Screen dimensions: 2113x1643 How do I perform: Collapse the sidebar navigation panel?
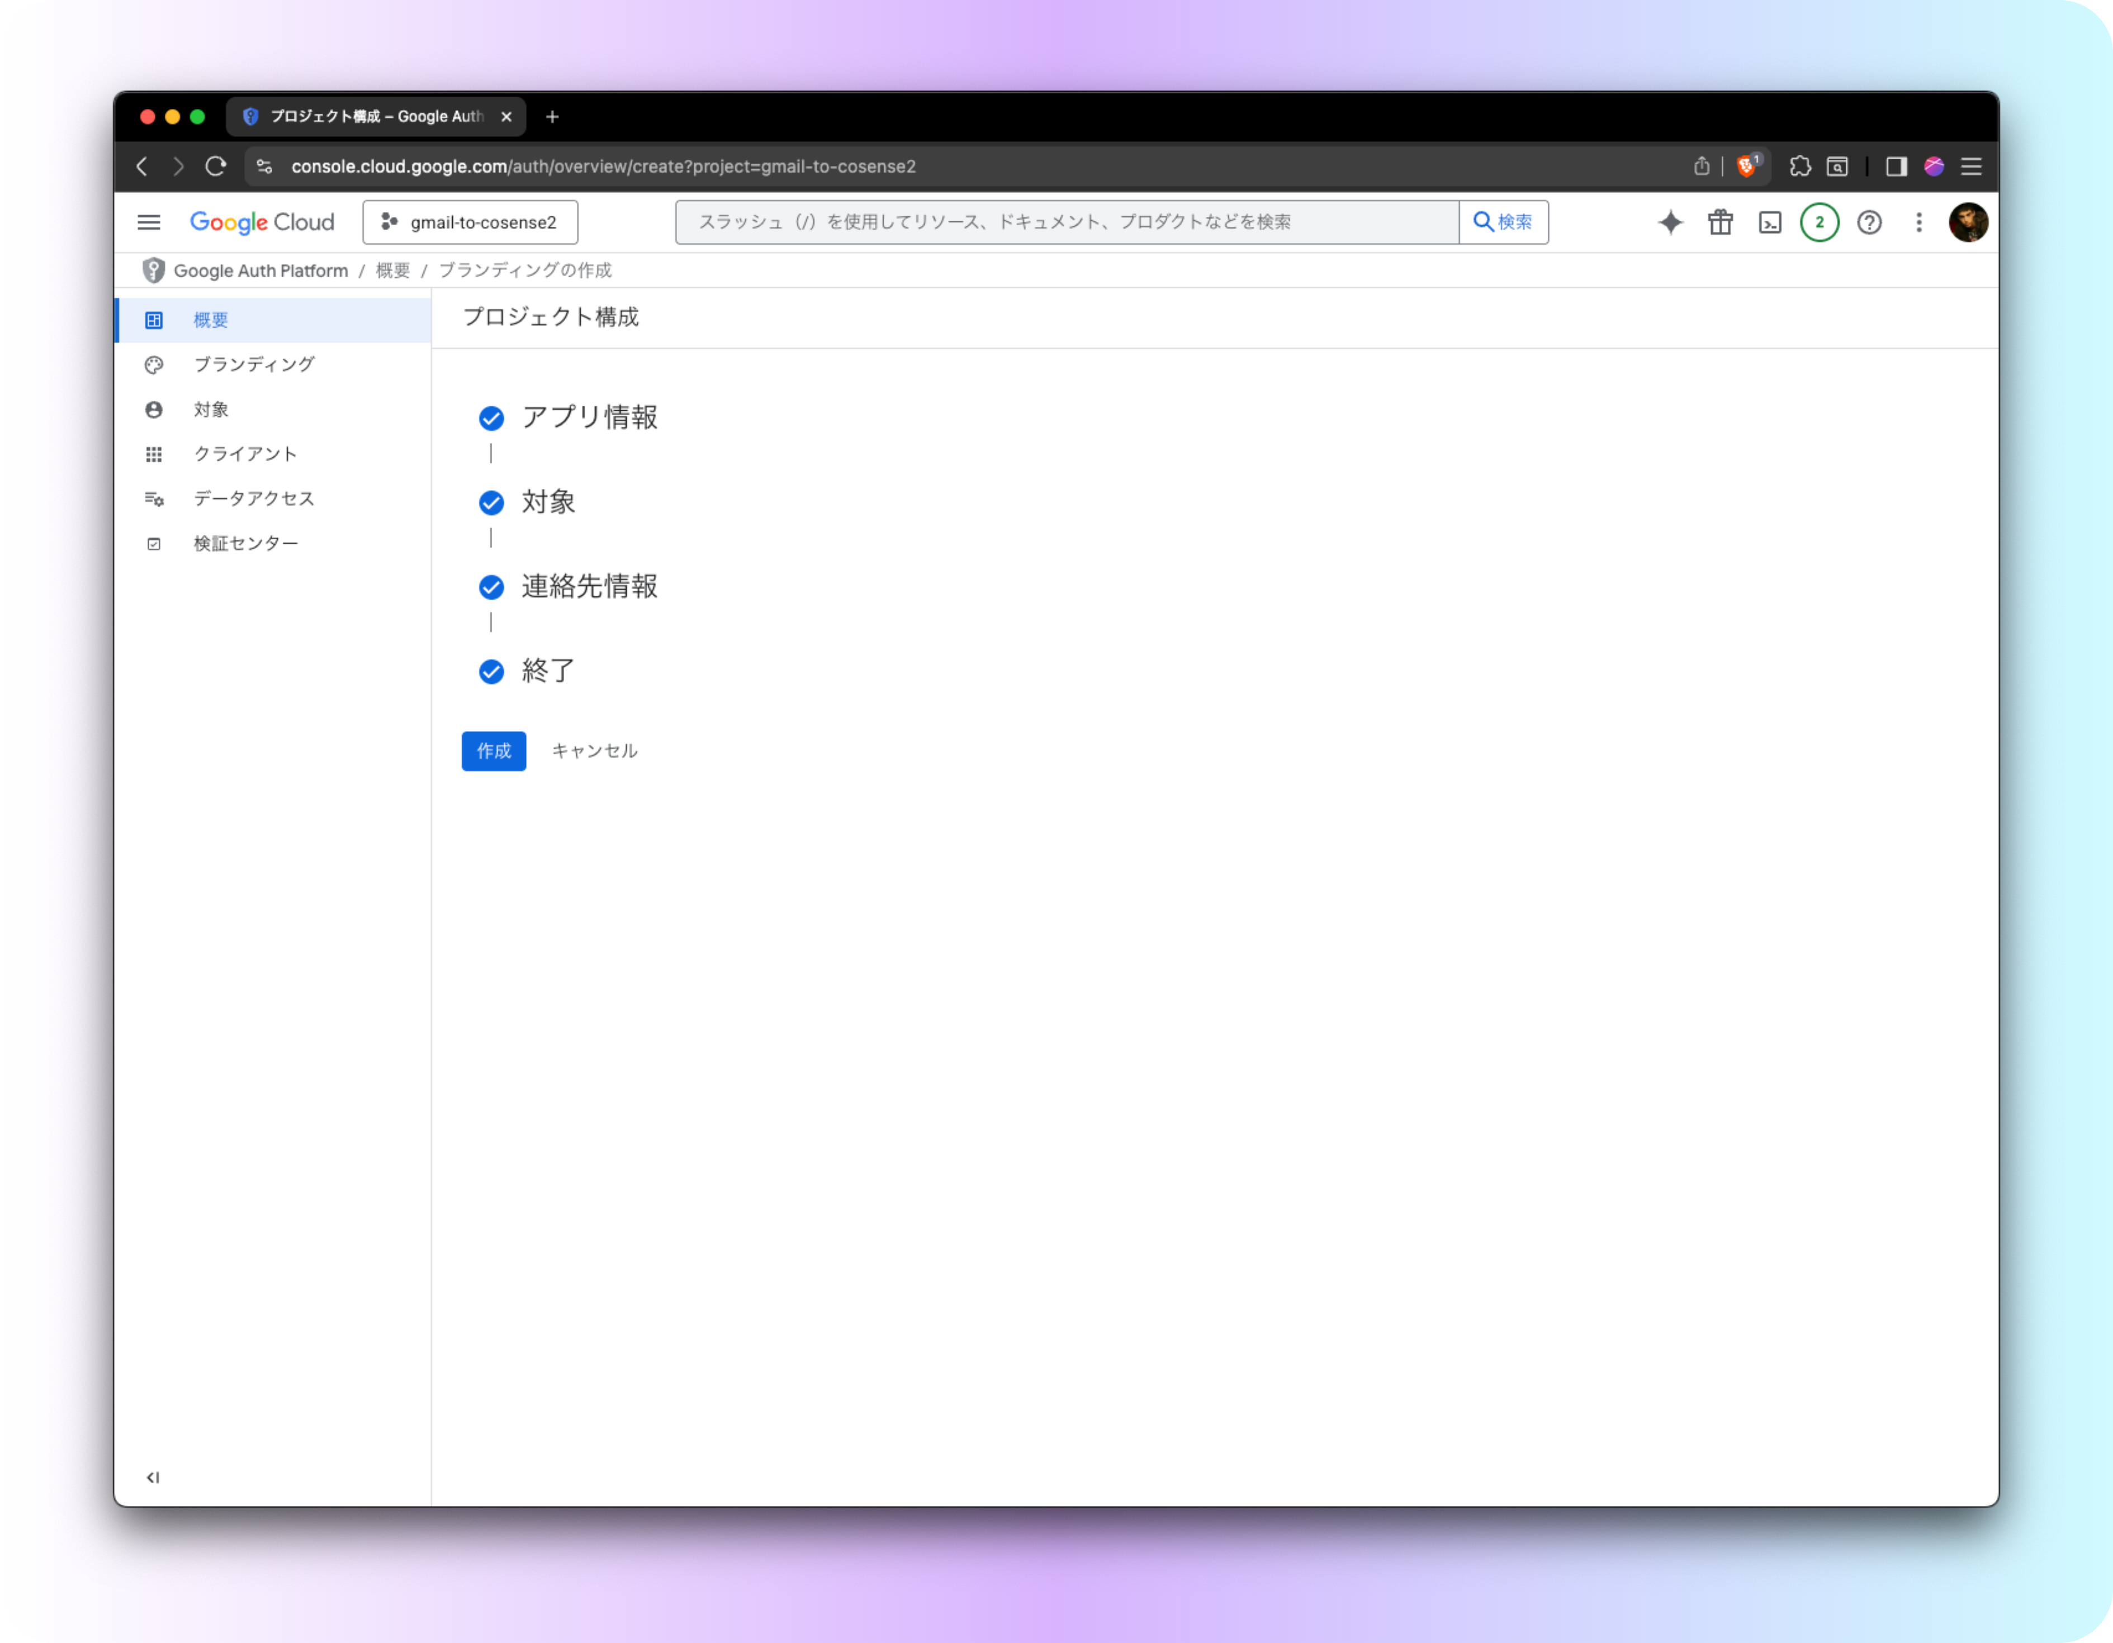pyautogui.click(x=153, y=1476)
